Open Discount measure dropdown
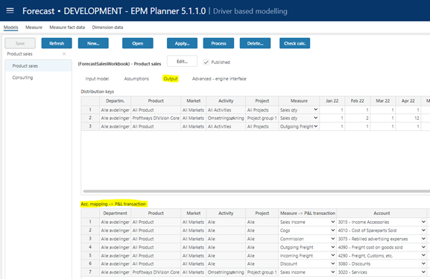Viewport: 430px width, 279px height. coord(332,263)
